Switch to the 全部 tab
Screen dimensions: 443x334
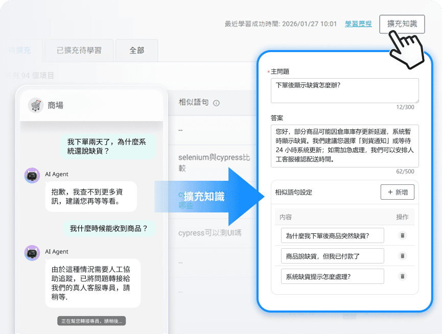137,51
